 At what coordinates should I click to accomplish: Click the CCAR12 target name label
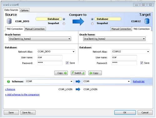[x=136, y=21]
